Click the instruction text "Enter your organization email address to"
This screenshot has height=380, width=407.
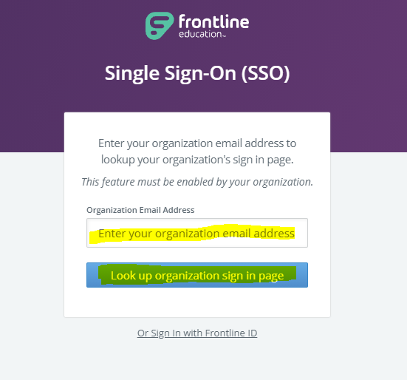(x=197, y=143)
